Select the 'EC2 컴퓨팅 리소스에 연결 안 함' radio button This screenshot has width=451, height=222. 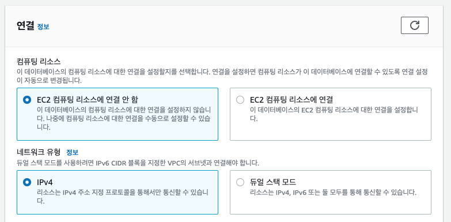coord(27,100)
